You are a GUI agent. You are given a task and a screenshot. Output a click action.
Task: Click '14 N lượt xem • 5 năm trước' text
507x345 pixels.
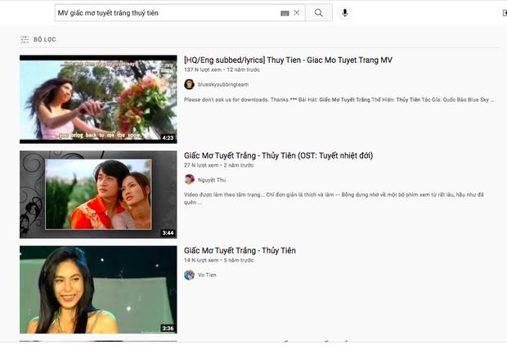[x=219, y=260]
